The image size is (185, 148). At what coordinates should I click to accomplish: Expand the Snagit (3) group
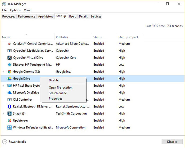coord(3,114)
